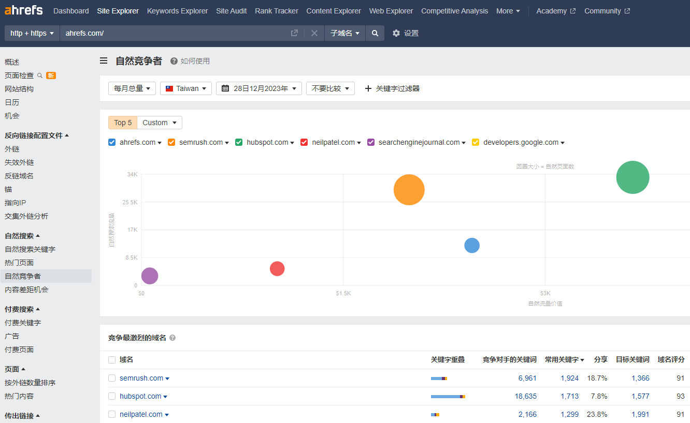Click the search magnifier button
The image size is (690, 423).
(x=375, y=33)
